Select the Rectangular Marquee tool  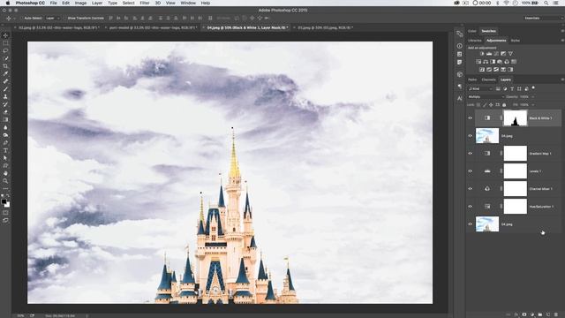[5, 43]
